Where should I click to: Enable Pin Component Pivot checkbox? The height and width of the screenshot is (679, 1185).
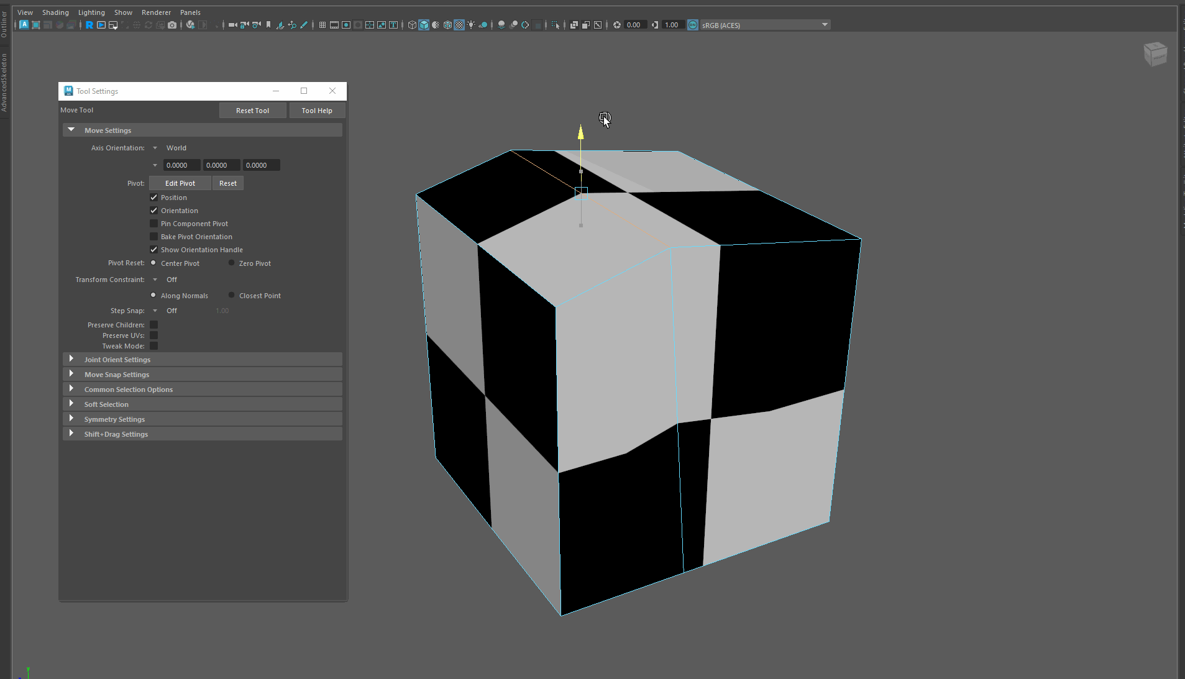154,224
